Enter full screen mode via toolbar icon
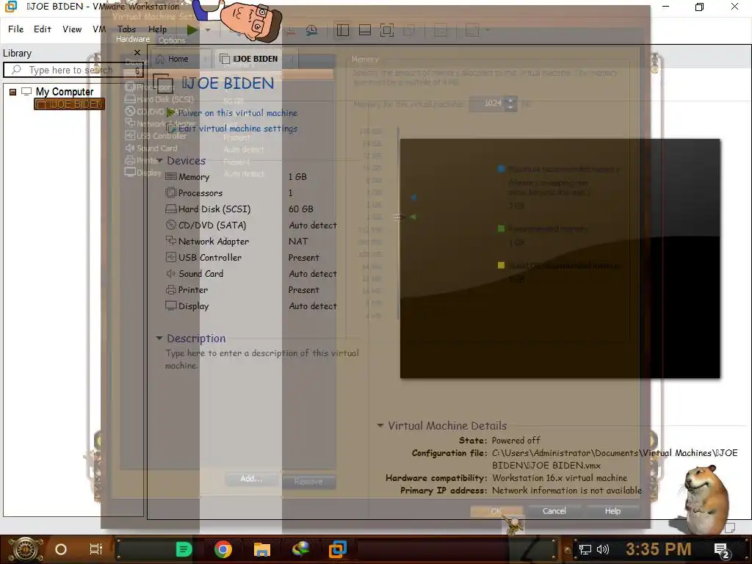 click(386, 30)
